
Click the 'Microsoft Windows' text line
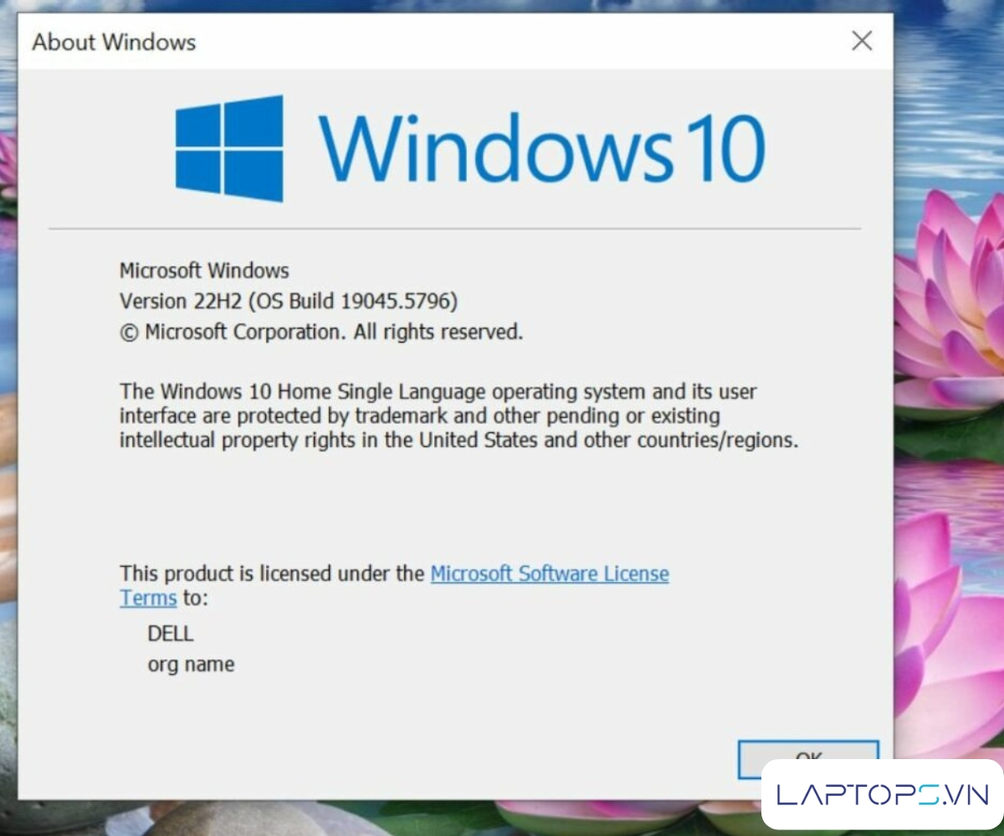(204, 271)
